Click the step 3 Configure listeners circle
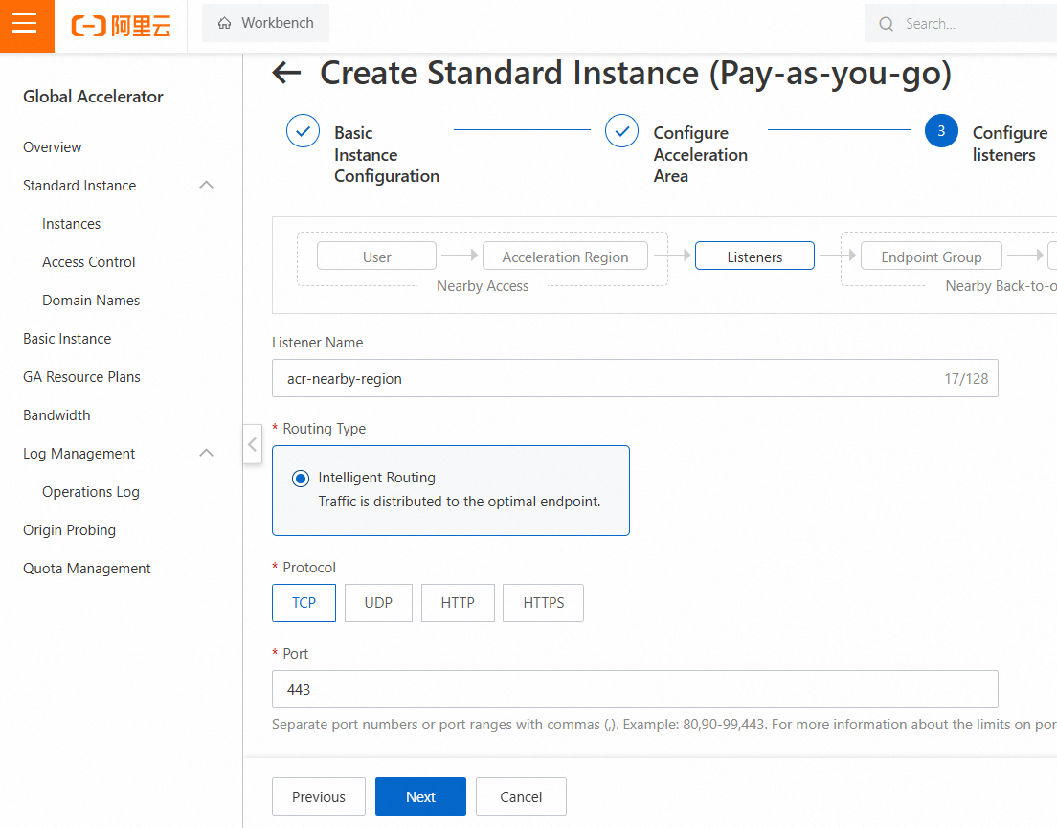Image resolution: width=1057 pixels, height=828 pixels. click(941, 131)
